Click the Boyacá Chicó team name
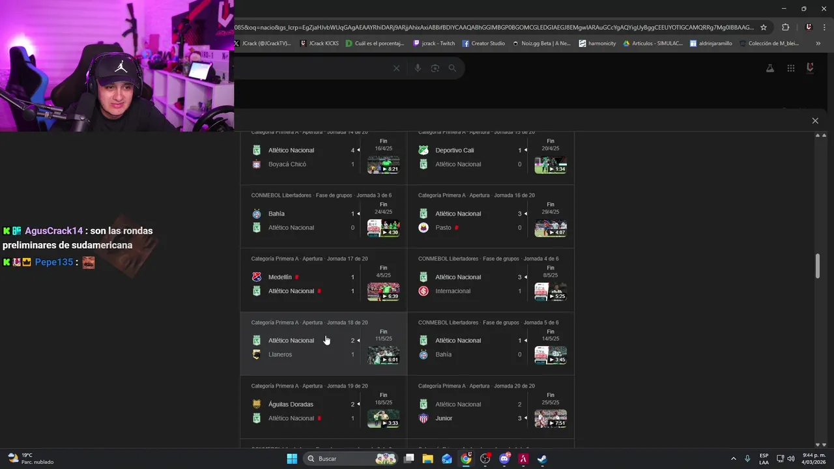 coord(287,164)
